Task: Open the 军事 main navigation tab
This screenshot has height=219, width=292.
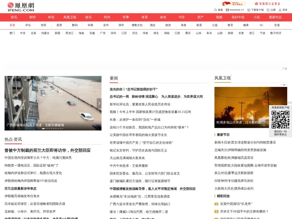Action: click(126, 17)
